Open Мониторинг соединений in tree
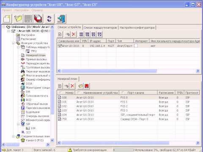203x152 pixels. (38, 88)
